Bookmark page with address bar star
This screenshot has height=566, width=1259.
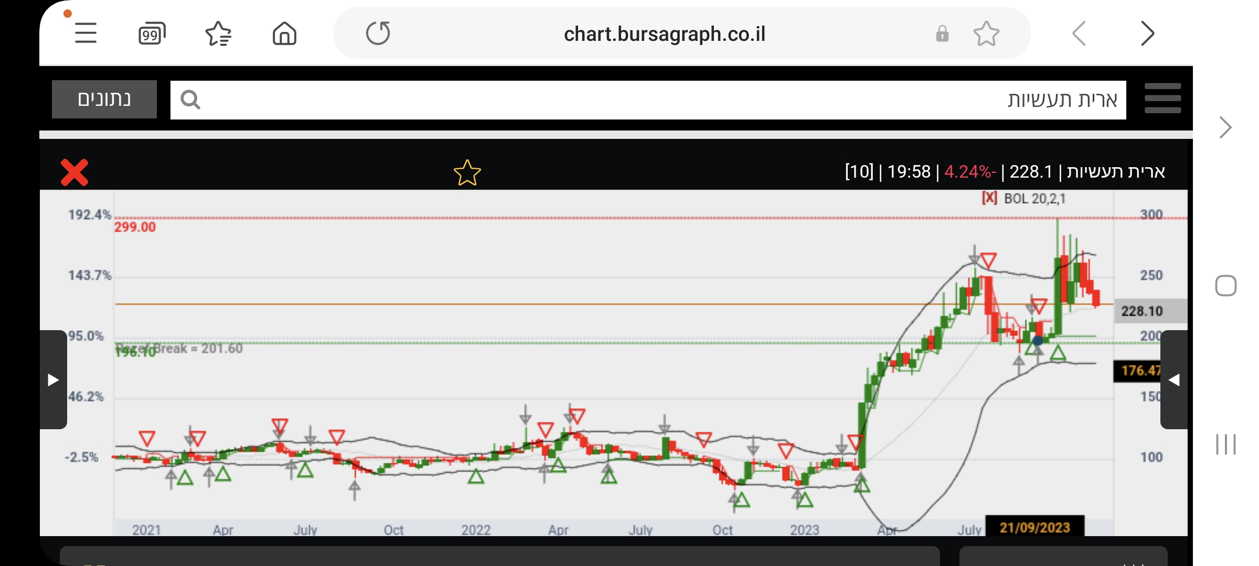(986, 34)
